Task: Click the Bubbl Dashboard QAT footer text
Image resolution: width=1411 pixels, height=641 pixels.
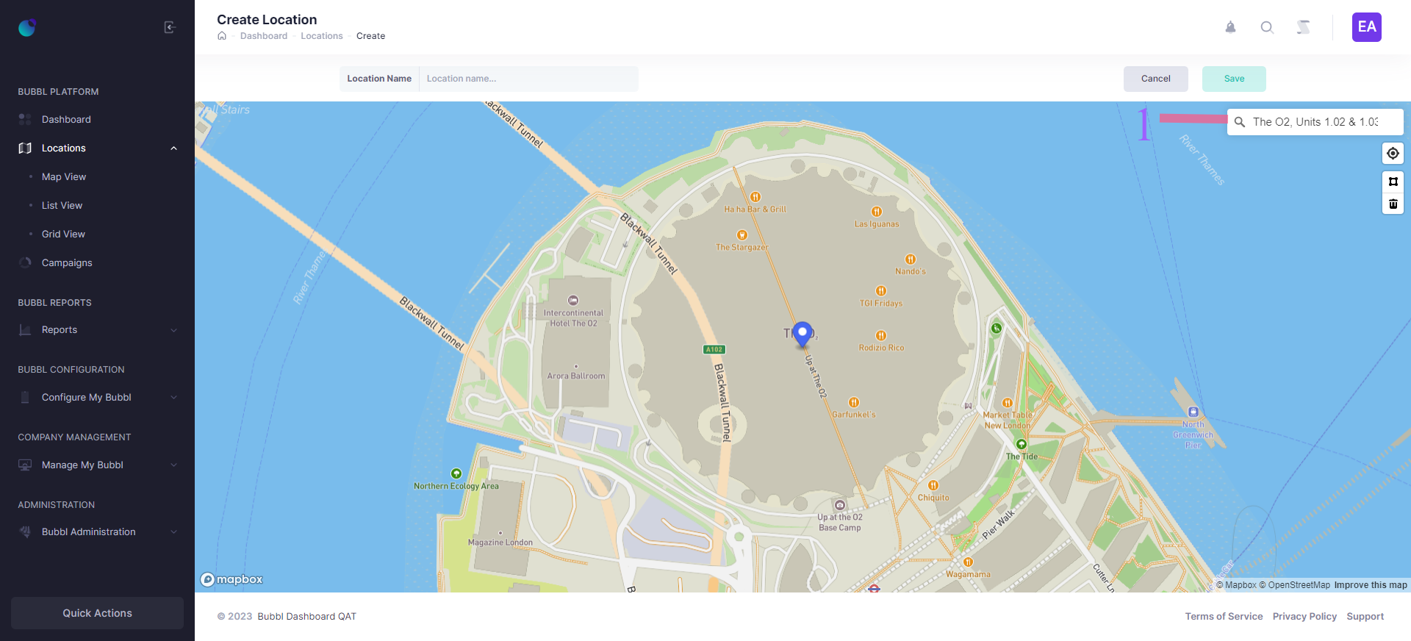Action: click(306, 617)
